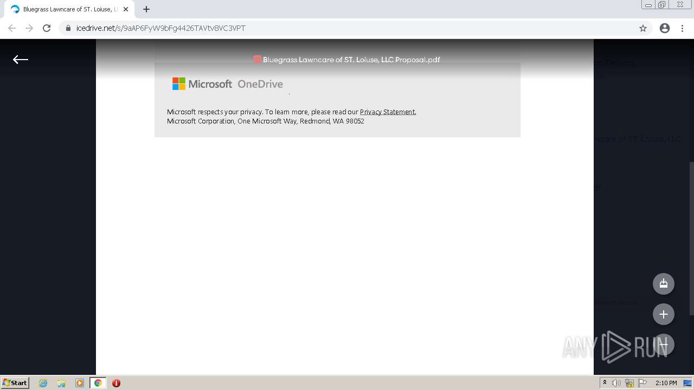This screenshot has width=694, height=390.
Task: Click the Chrome icon in the taskbar
Action: (98, 383)
